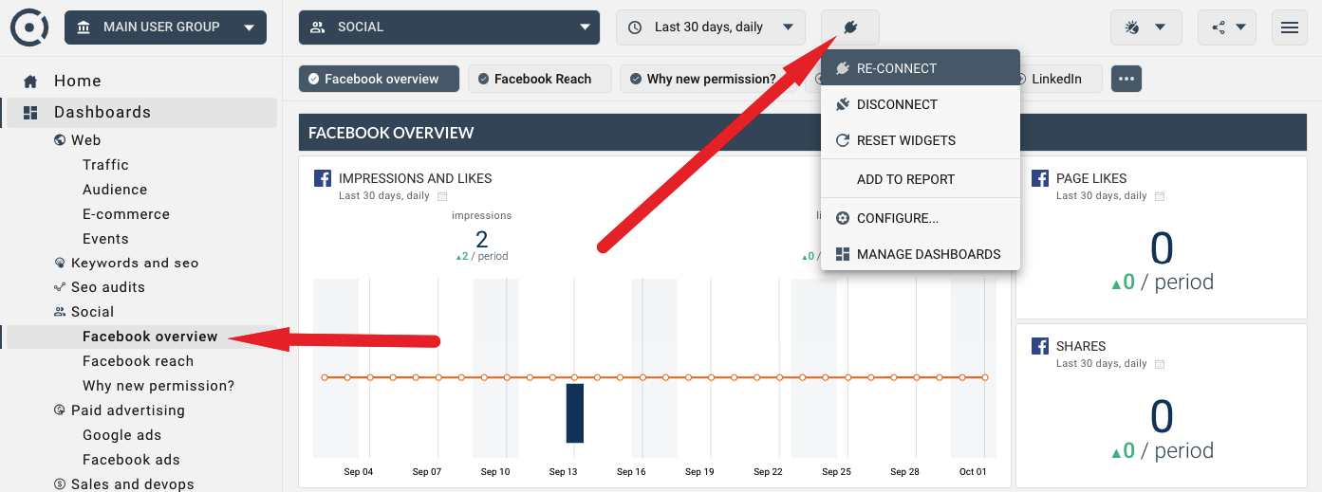Click the Social people icon

click(61, 312)
